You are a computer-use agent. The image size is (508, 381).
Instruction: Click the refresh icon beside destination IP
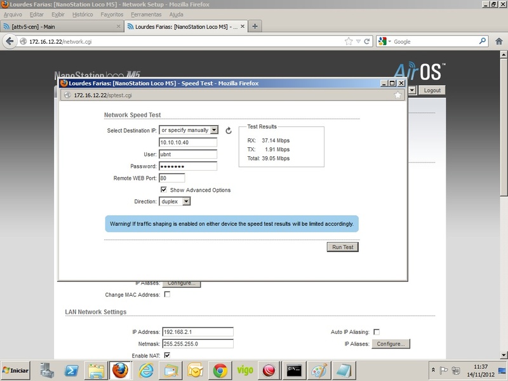(x=229, y=131)
